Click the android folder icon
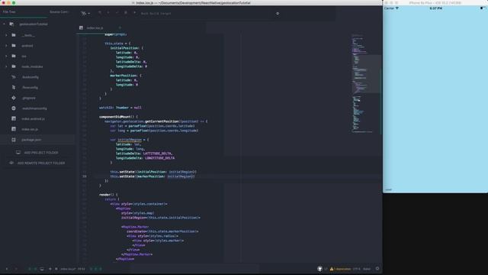488x275 pixels. coord(14,46)
